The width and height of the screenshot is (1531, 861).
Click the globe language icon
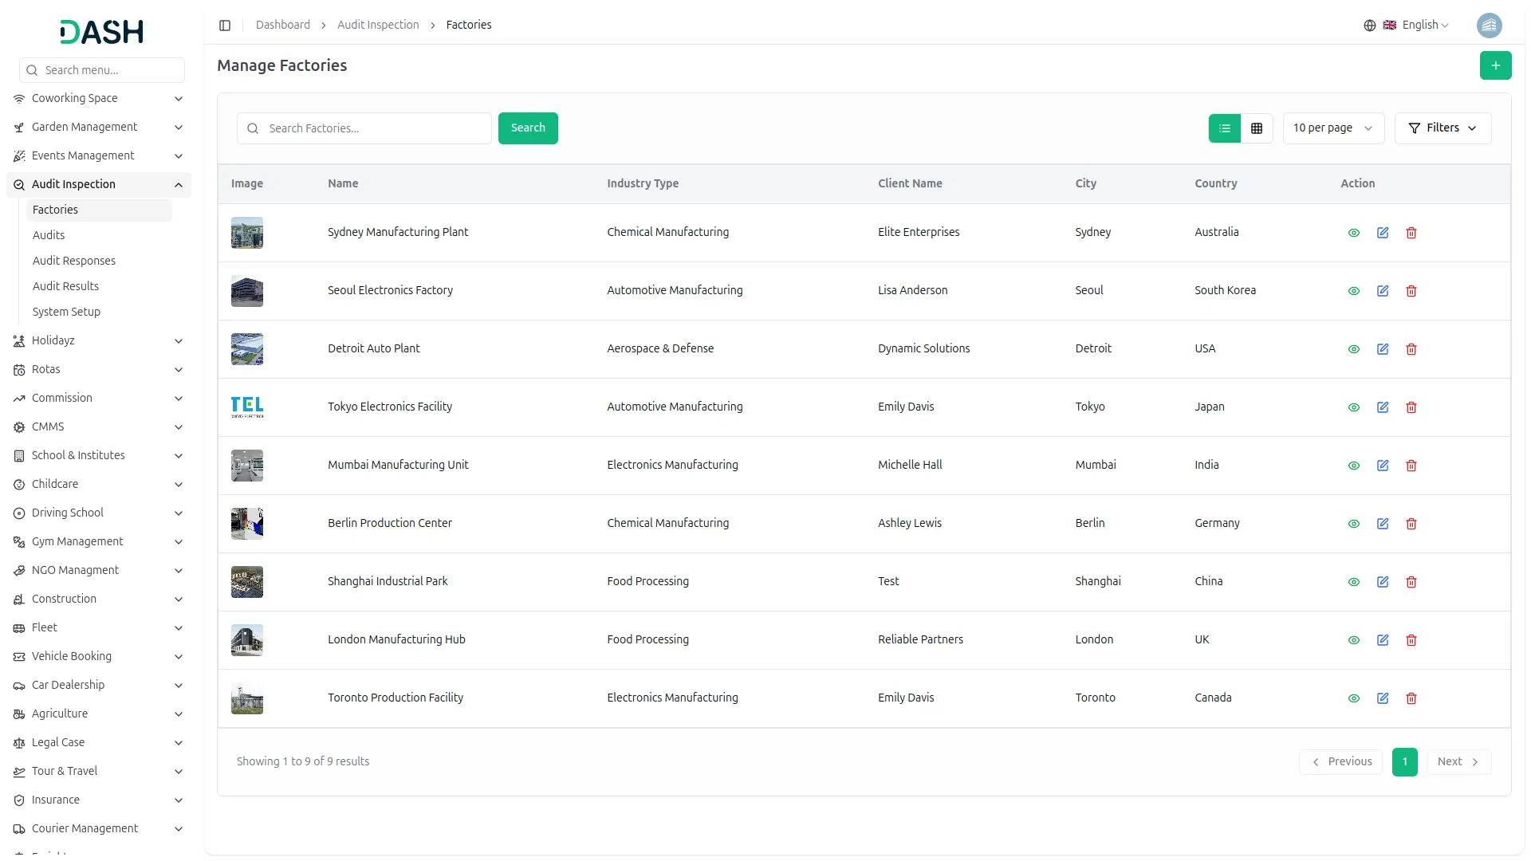tap(1369, 26)
